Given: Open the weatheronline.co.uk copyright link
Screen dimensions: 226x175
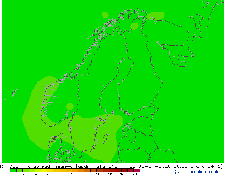Looking at the screenshot, I should coord(196,172).
